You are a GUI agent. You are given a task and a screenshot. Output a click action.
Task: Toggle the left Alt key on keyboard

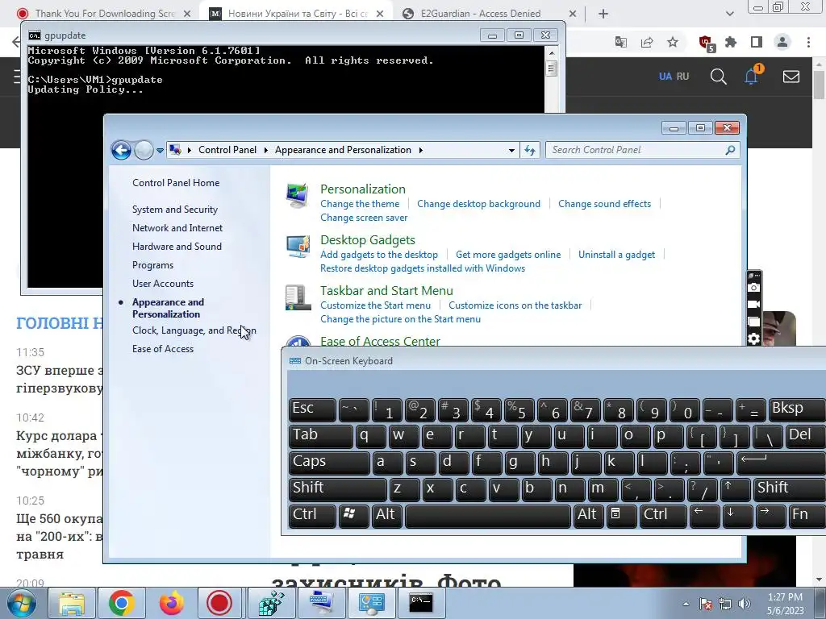(387, 515)
